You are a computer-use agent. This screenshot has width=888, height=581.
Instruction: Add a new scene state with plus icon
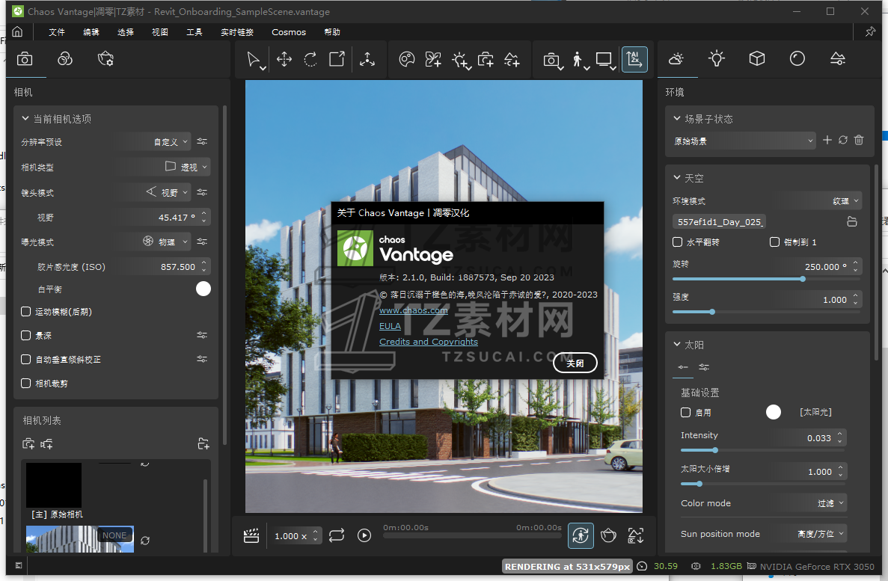pyautogui.click(x=827, y=140)
